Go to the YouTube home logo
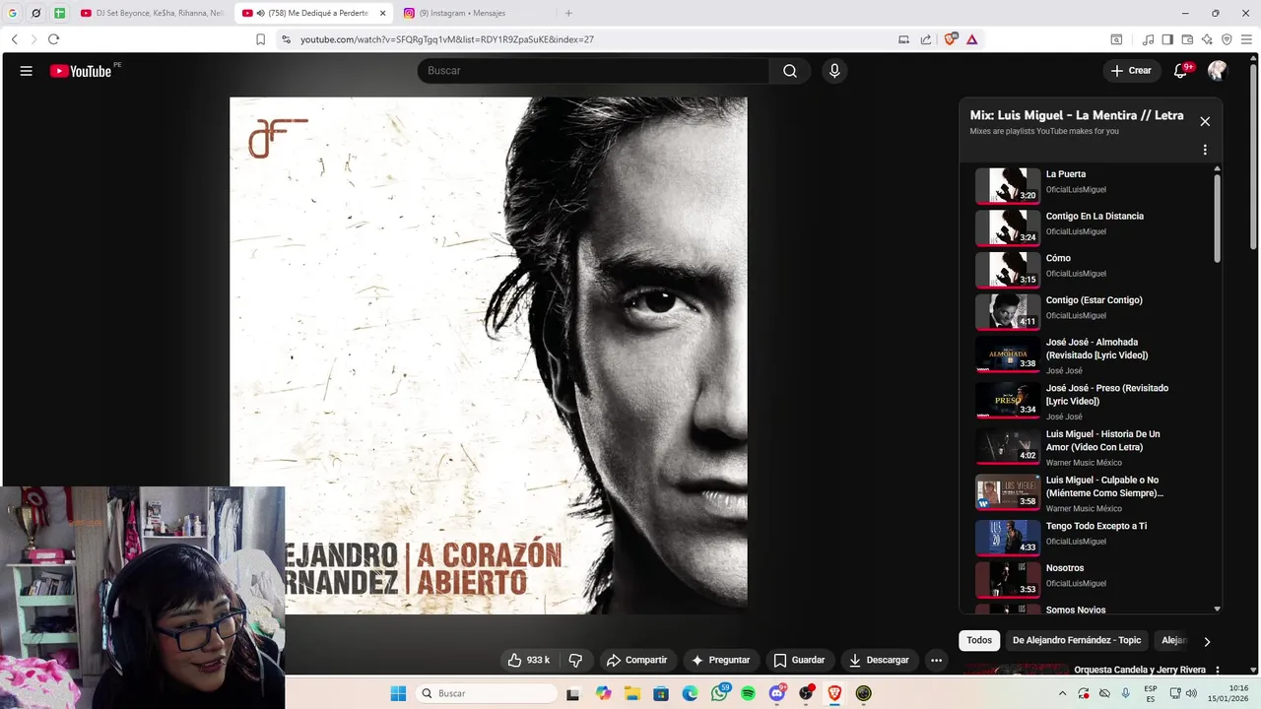Image resolution: width=1261 pixels, height=709 pixels. click(x=82, y=71)
